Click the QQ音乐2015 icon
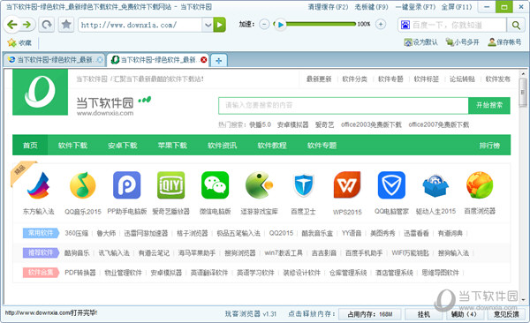The image size is (530, 323). coord(83,185)
